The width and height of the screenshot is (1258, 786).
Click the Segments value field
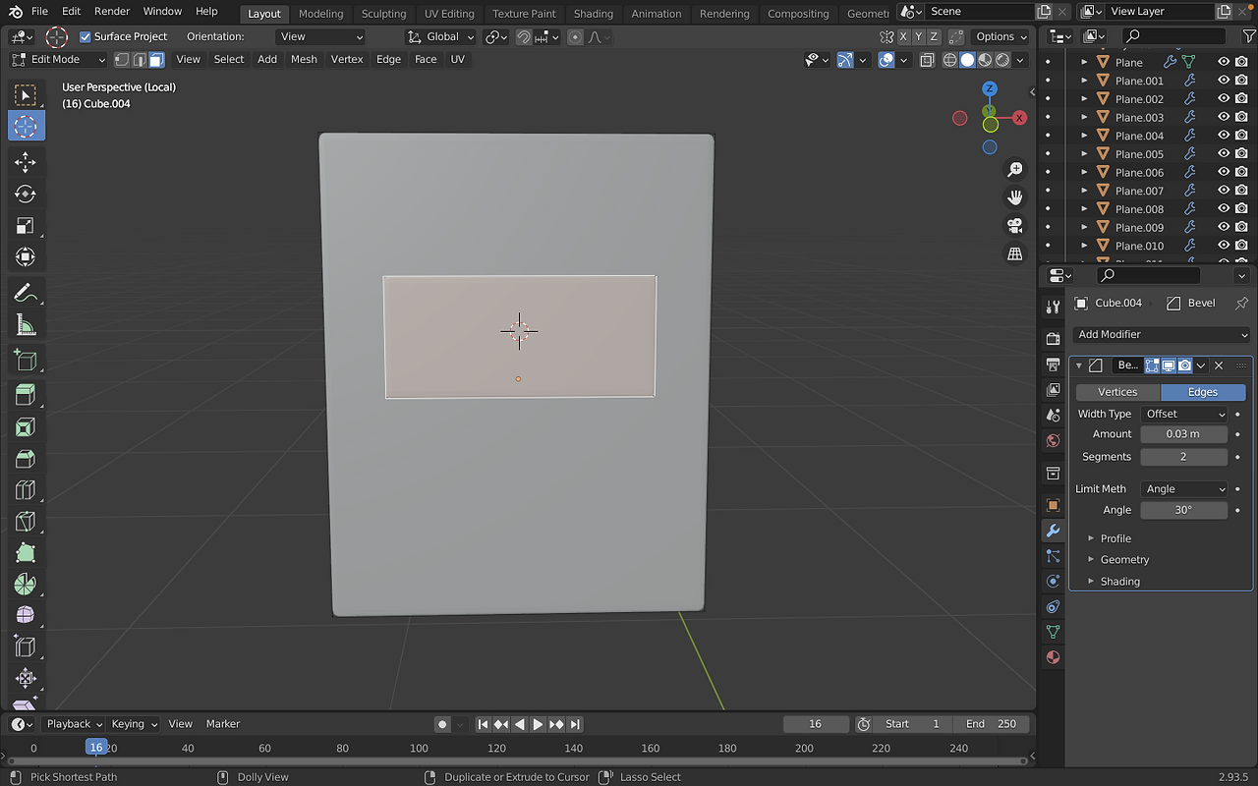(x=1184, y=457)
